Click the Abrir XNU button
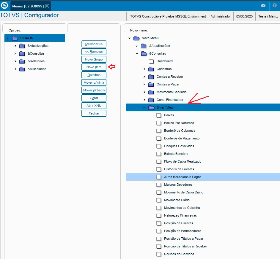 tap(94, 106)
